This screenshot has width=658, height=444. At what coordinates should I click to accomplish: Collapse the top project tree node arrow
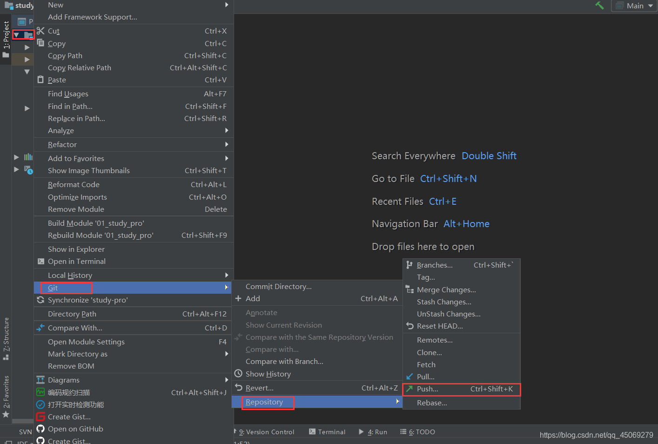coord(17,35)
